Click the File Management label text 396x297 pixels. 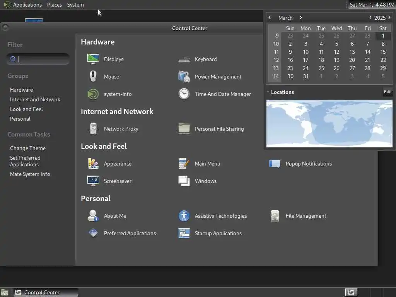306,216
